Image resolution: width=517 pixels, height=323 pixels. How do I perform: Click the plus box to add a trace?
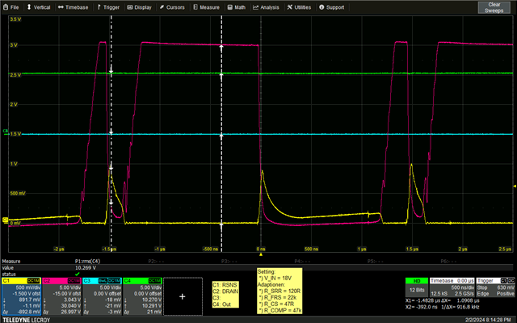(x=183, y=296)
